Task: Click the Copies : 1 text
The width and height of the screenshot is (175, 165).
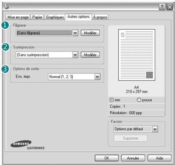Action: [x=117, y=106]
